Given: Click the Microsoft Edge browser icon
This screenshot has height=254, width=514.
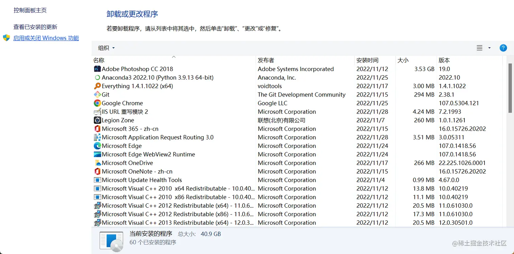Looking at the screenshot, I should [x=97, y=146].
